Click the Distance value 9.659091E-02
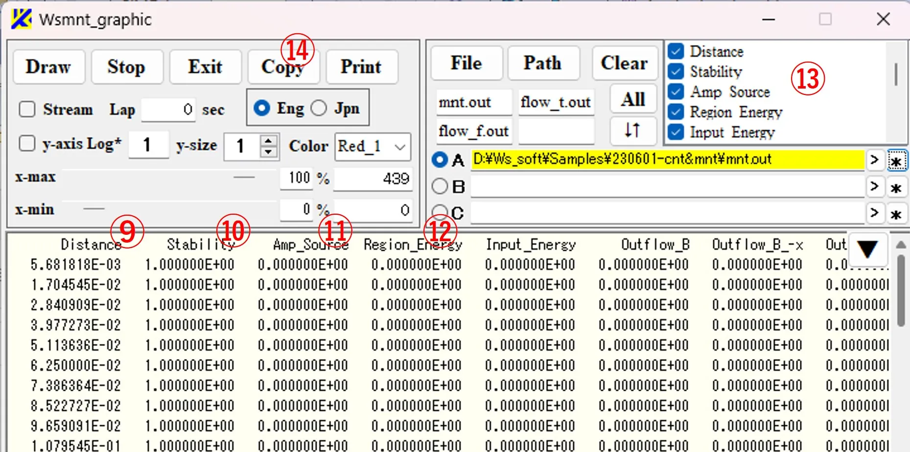The width and height of the screenshot is (910, 452). 76,426
